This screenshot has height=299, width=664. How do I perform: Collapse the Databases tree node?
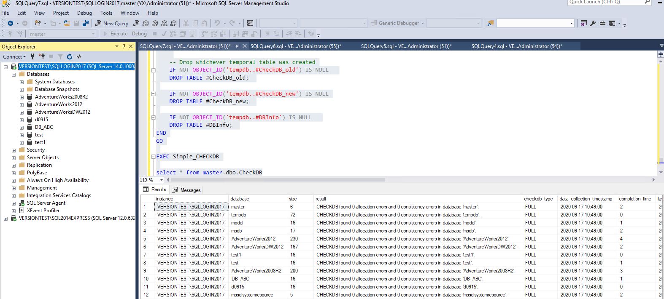tap(13, 74)
